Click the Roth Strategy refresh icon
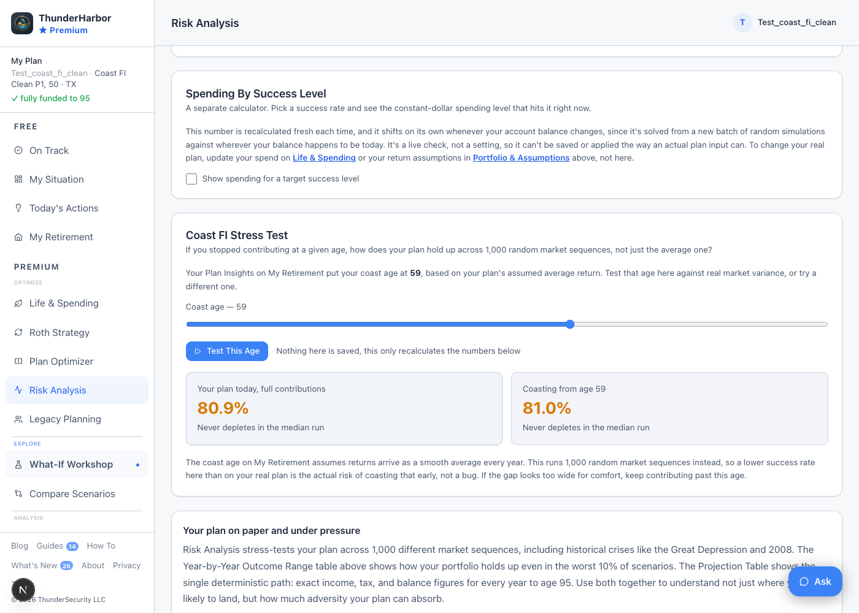 click(x=18, y=332)
